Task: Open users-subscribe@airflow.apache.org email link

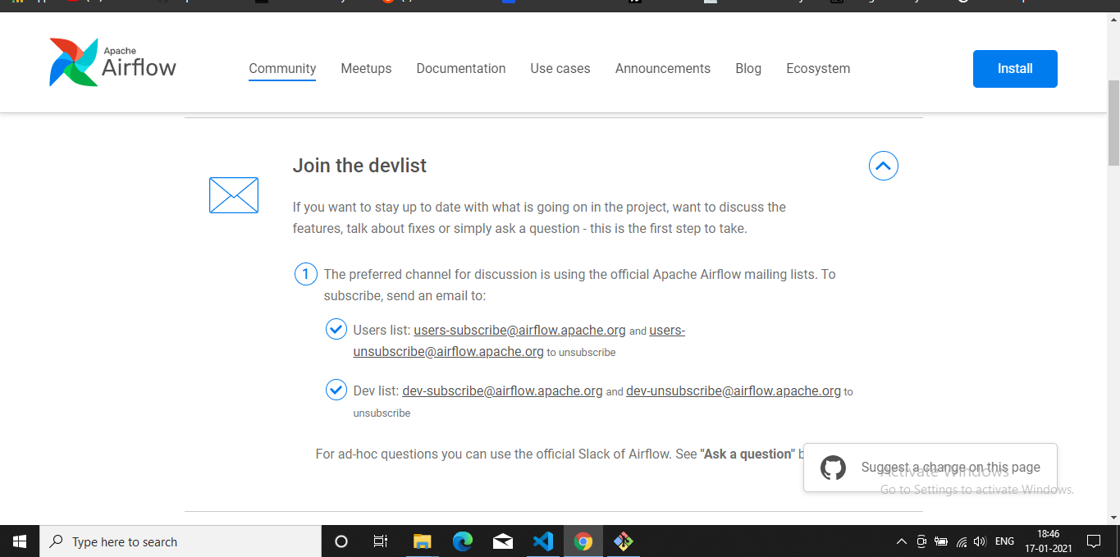Action: tap(520, 331)
